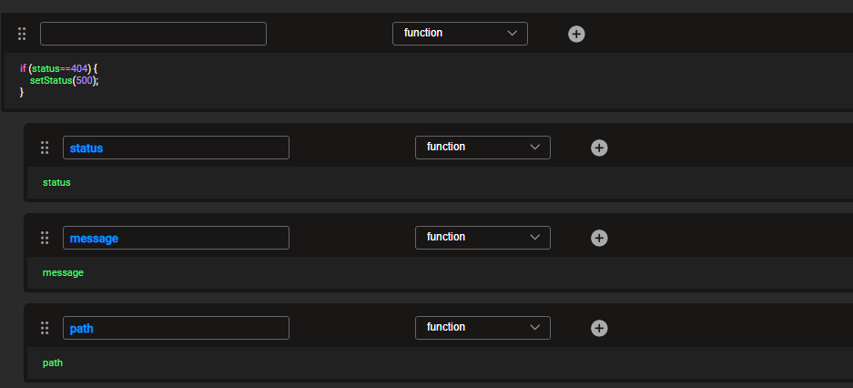
Task: Click the green path code text below the path field
Action: (x=53, y=362)
